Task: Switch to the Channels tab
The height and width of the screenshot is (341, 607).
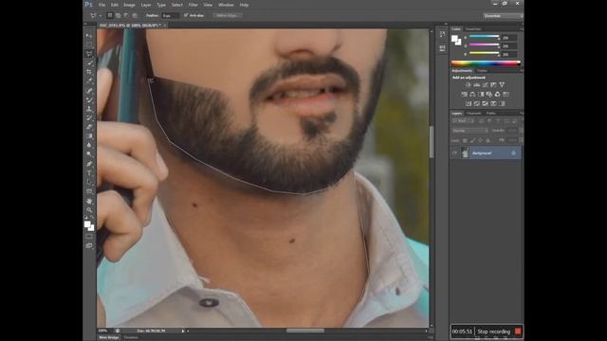Action: click(x=474, y=114)
